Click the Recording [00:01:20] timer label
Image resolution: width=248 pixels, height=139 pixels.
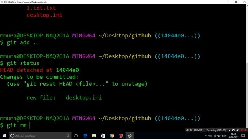click(x=216, y=130)
